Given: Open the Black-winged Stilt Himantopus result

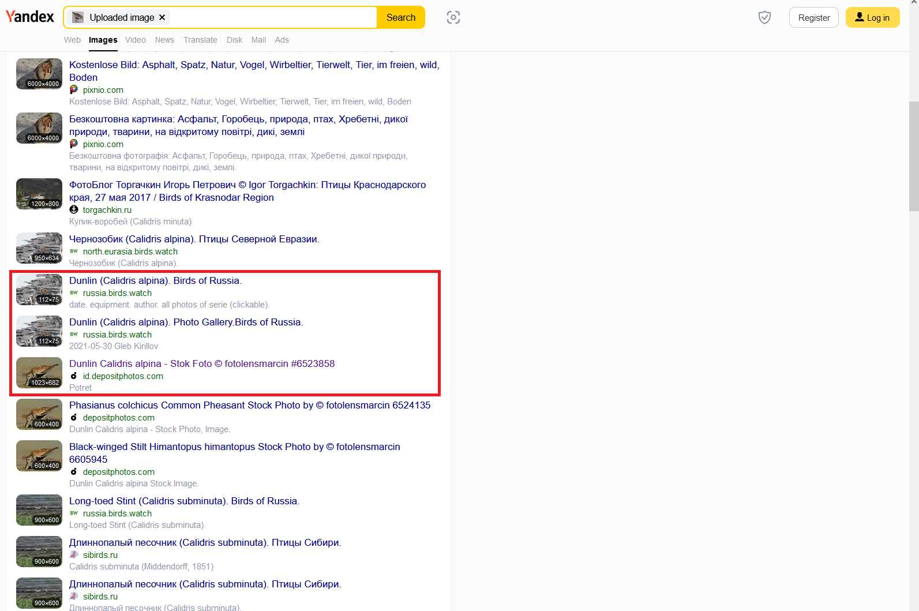Looking at the screenshot, I should (235, 453).
